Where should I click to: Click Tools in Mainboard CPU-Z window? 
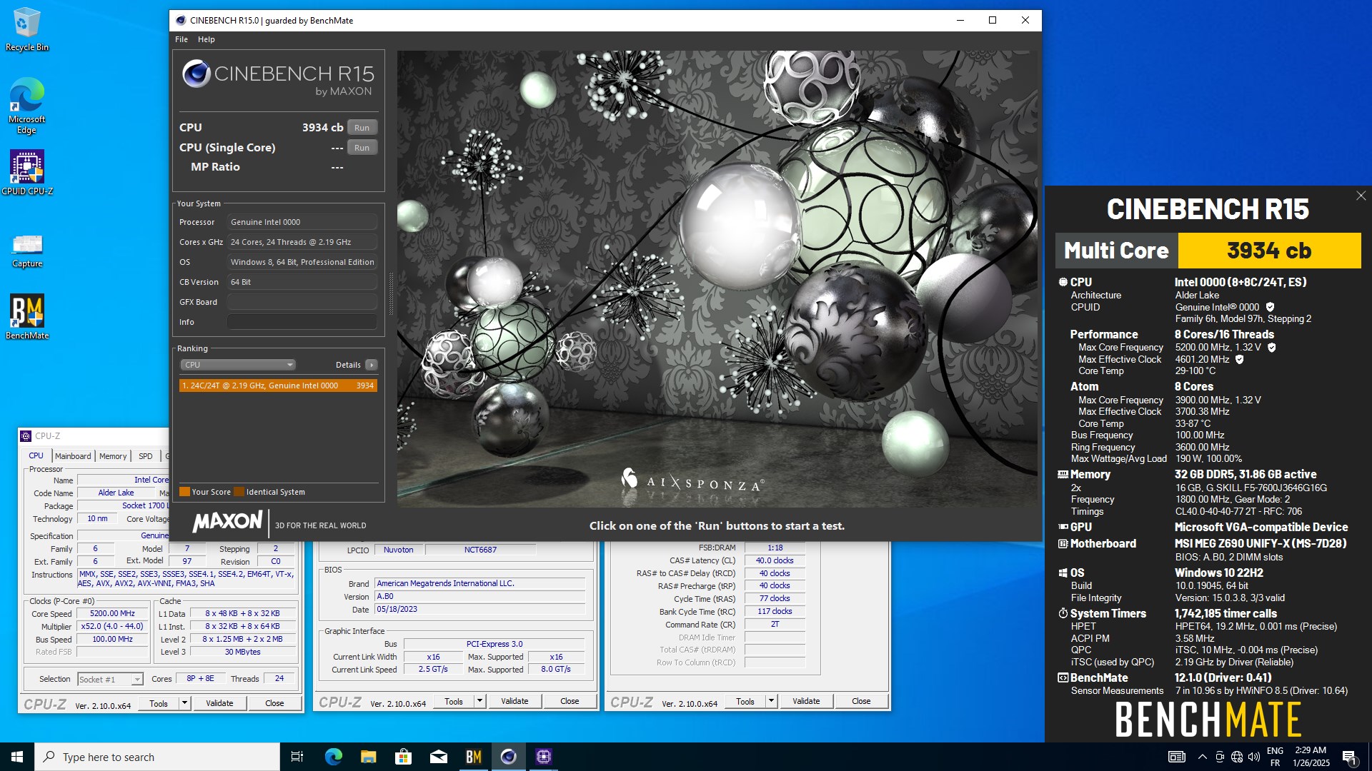[x=454, y=702]
